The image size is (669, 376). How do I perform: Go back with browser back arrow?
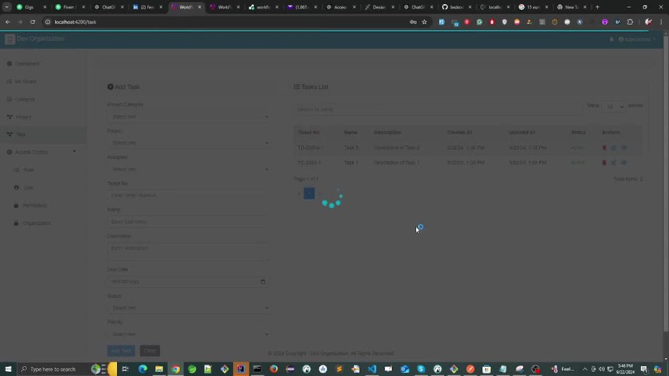[x=7, y=22]
